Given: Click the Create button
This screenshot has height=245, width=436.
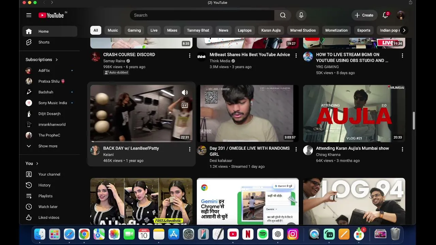Looking at the screenshot, I should click(x=364, y=15).
